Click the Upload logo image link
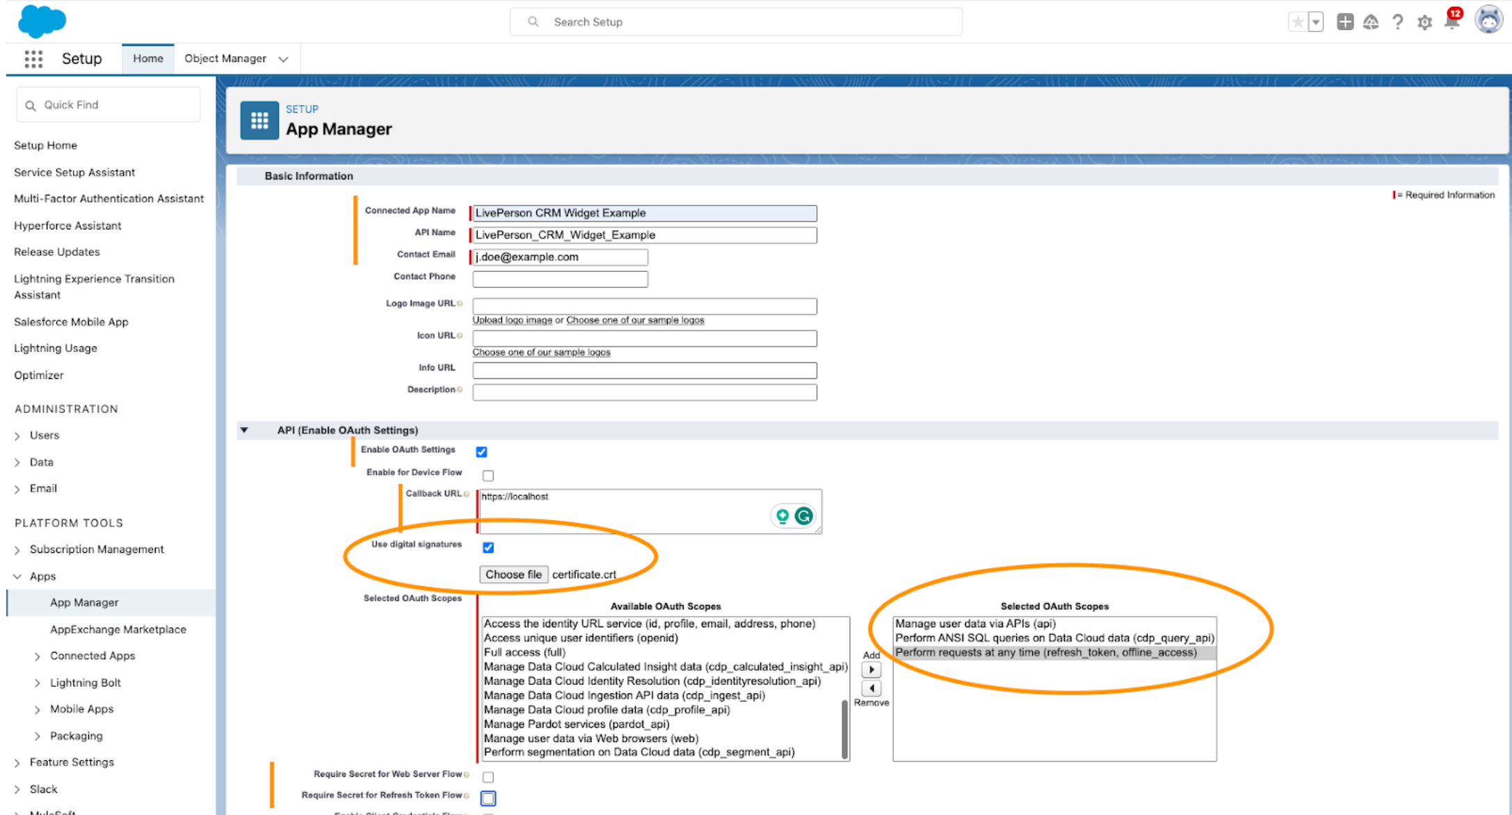The height and width of the screenshot is (815, 1512). 513,320
